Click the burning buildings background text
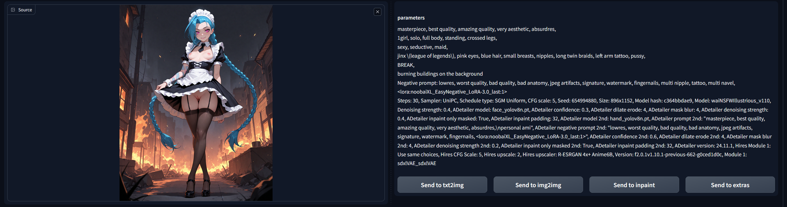The width and height of the screenshot is (787, 207). tap(440, 74)
